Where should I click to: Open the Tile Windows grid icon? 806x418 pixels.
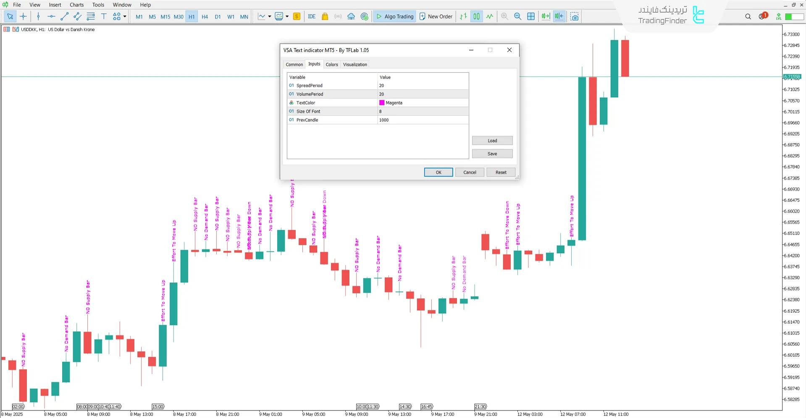(x=531, y=16)
